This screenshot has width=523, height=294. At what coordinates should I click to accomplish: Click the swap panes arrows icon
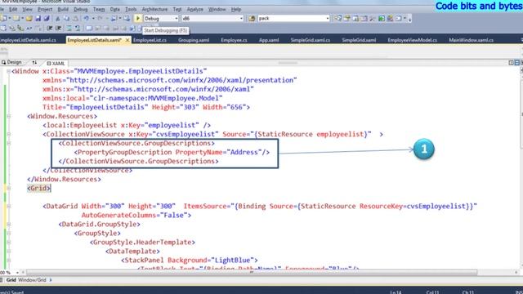point(34,62)
